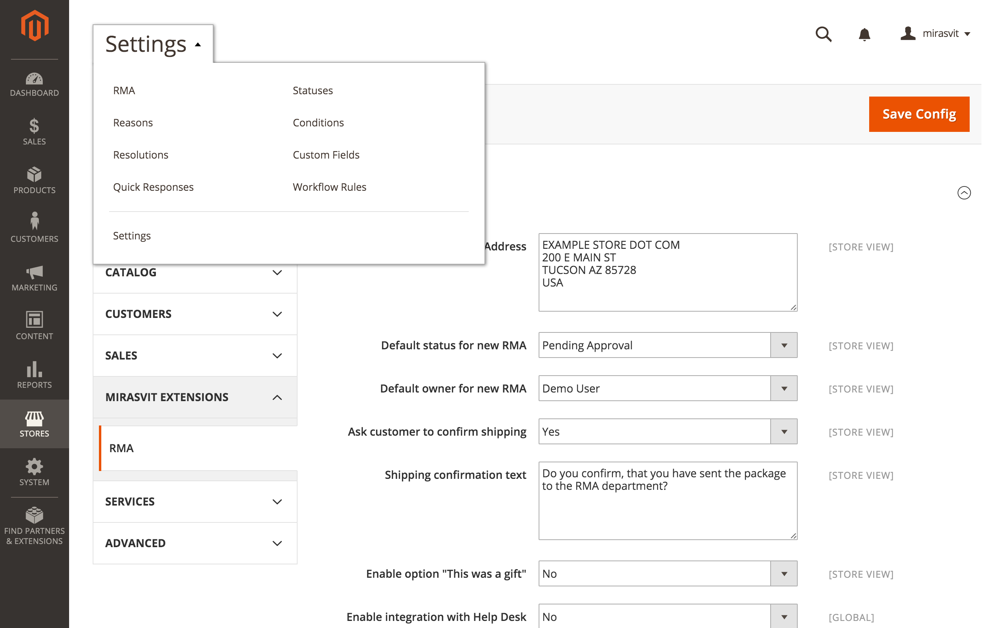Select Custom Fields menu item
1005x628 pixels.
(326, 155)
